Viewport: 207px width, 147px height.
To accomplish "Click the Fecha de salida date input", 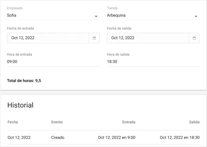I will 148,38.
